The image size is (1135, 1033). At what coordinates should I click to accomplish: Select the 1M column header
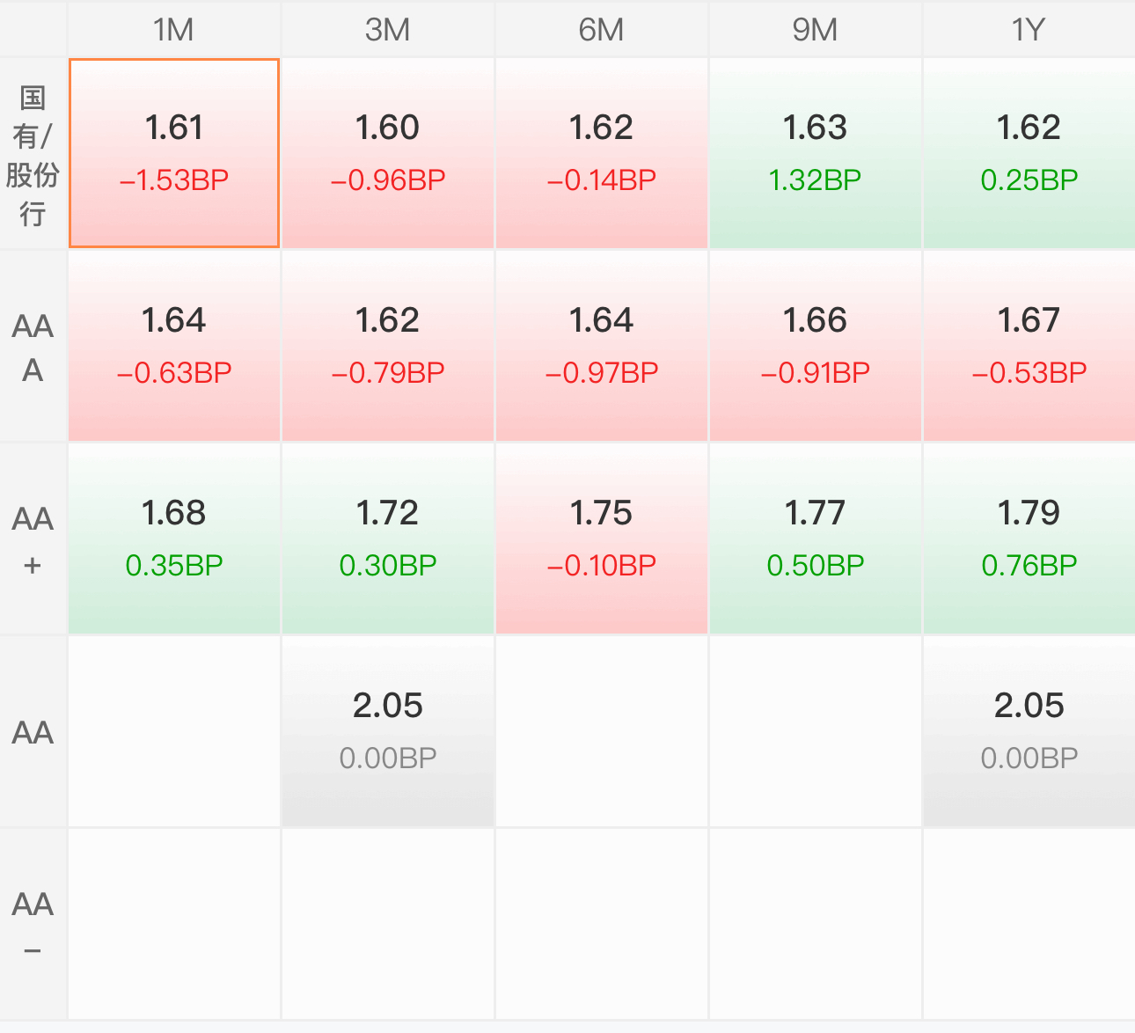[x=174, y=29]
